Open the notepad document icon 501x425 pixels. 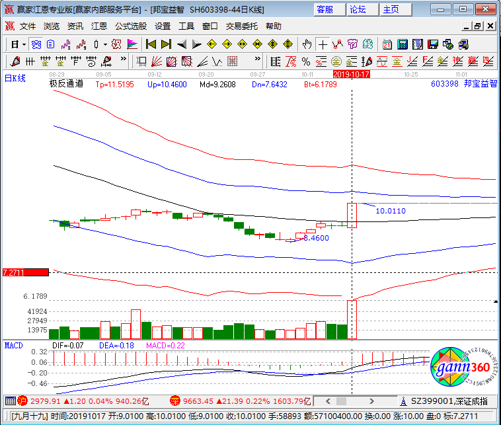pos(417,44)
